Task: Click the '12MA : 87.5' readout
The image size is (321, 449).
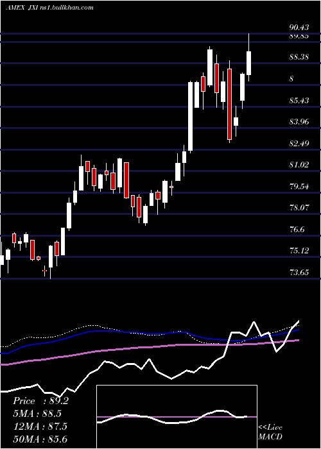Action: pyautogui.click(x=40, y=427)
